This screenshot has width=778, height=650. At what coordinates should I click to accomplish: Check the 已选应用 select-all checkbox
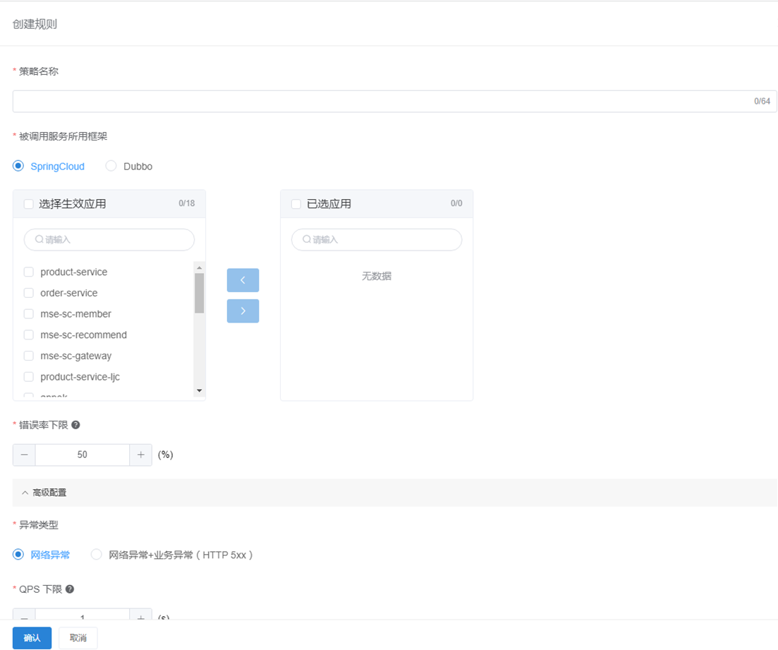[x=296, y=204]
